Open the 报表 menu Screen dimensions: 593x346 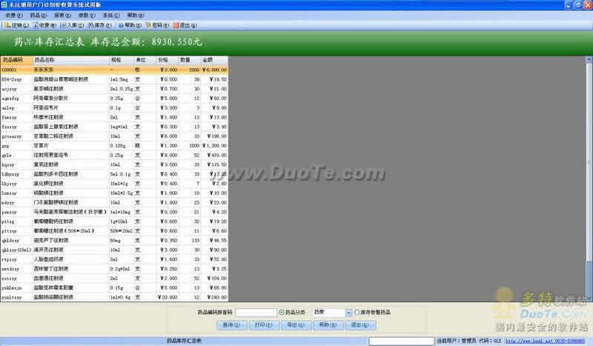62,16
